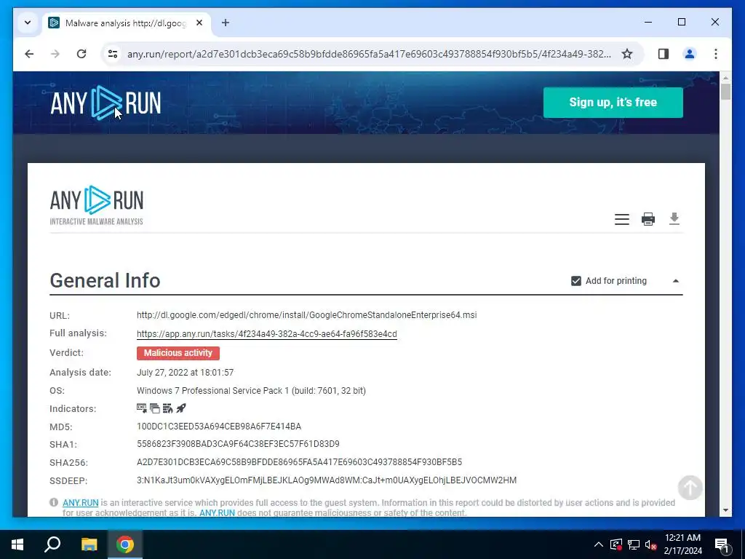Click the SSDEEP value text
The height and width of the screenshot is (559, 745).
pyautogui.click(x=327, y=480)
